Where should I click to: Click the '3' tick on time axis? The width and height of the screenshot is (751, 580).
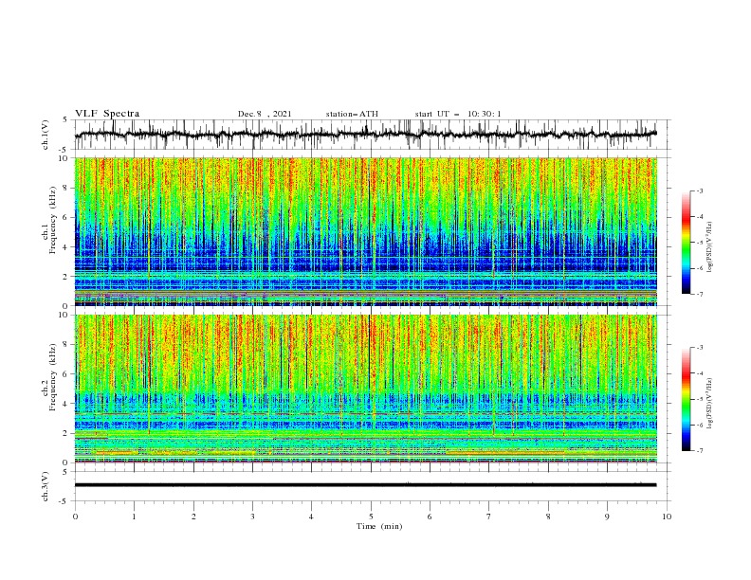point(252,517)
